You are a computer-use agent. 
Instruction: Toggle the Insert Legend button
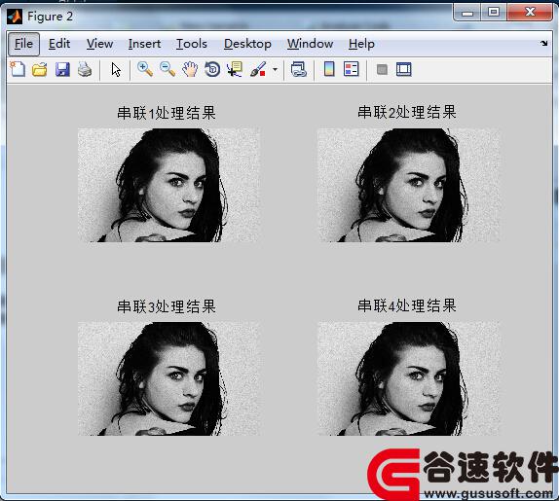(352, 69)
